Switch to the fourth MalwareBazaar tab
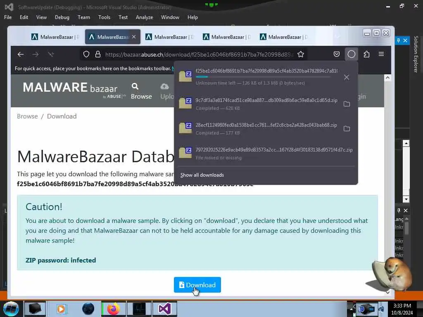The width and height of the screenshot is (423, 317). (227, 37)
